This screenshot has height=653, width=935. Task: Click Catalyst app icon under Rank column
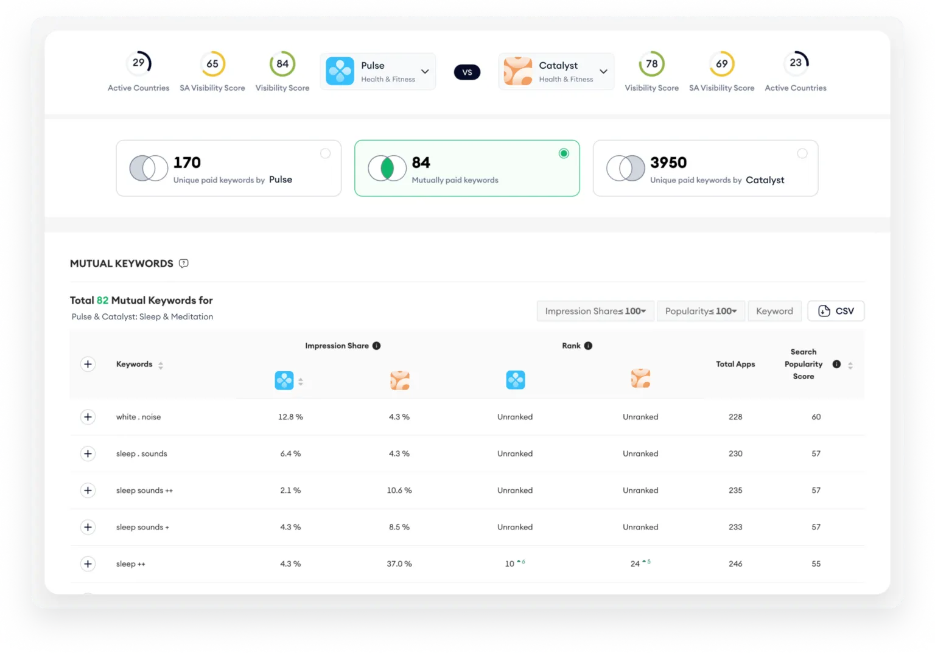[640, 379]
